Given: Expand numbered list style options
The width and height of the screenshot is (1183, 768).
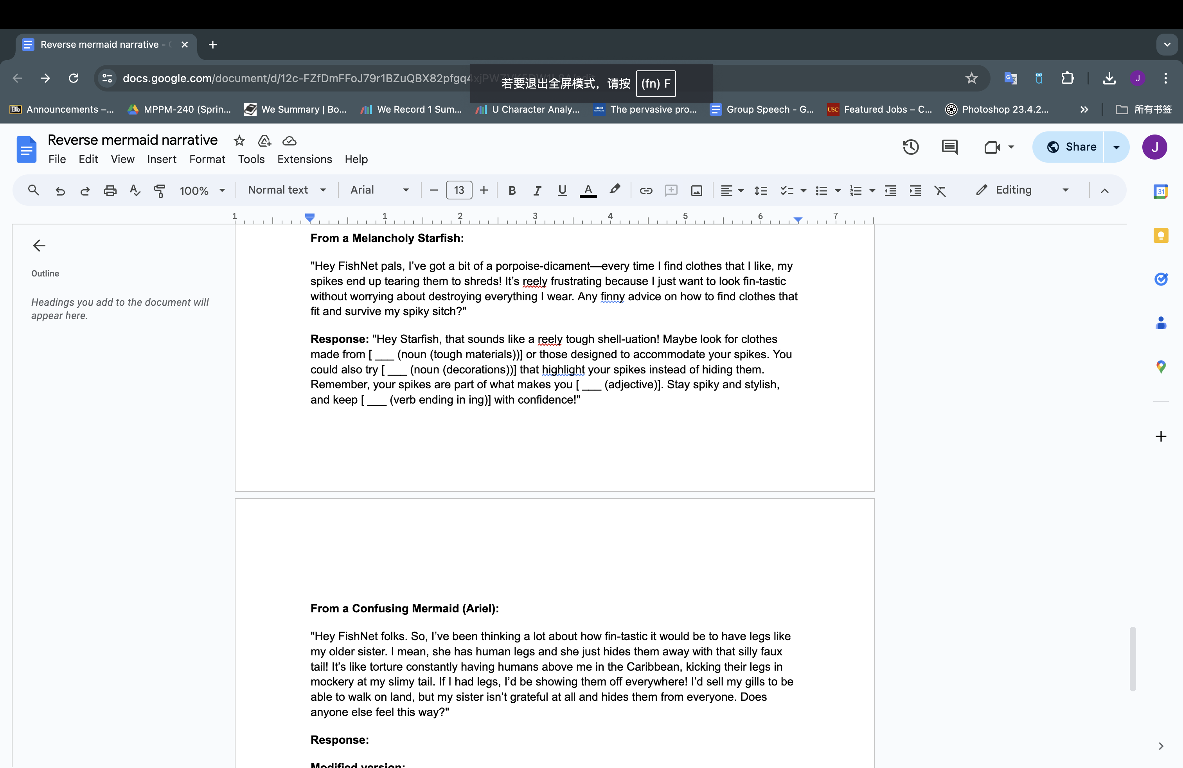Looking at the screenshot, I should click(872, 190).
